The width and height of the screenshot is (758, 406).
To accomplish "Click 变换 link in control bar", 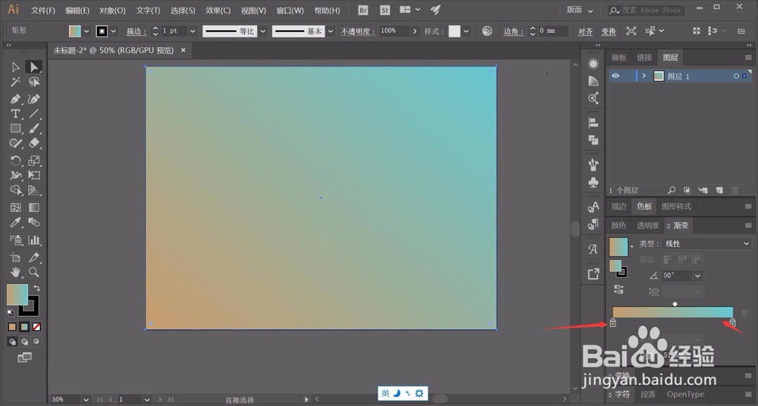I will [x=608, y=31].
